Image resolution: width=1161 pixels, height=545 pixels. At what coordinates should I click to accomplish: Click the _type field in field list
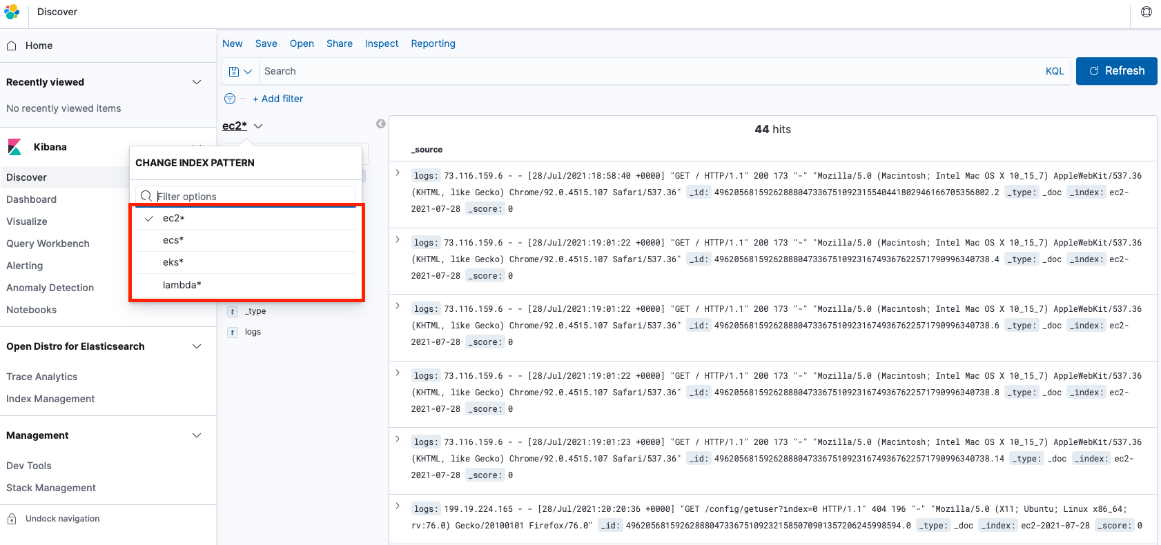255,311
